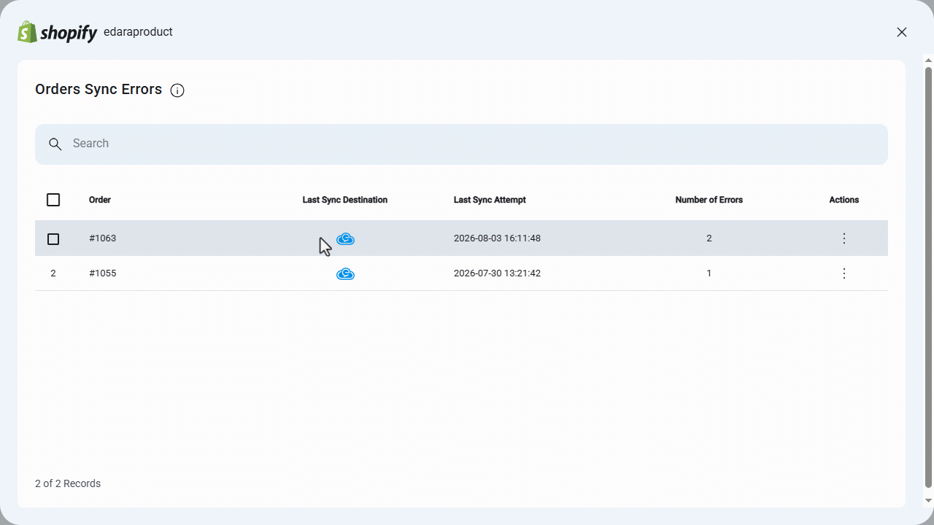This screenshot has width=934, height=525.
Task: Toggle the select-all orders checkbox
Action: (53, 200)
